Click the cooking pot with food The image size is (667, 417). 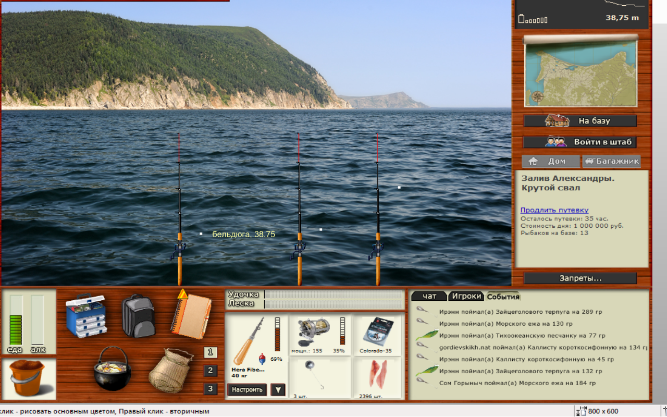(112, 369)
